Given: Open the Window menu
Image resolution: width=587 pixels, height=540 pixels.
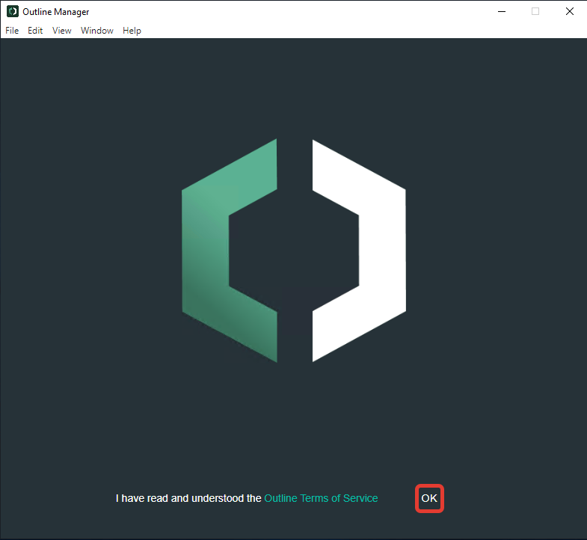Looking at the screenshot, I should coord(97,31).
